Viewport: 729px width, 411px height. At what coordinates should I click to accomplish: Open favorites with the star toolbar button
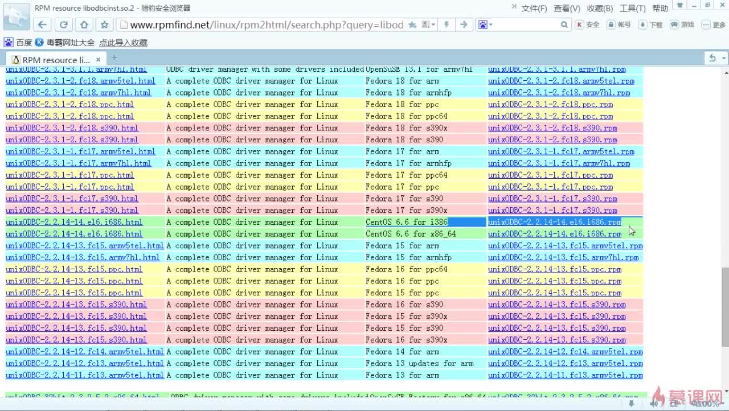point(105,24)
